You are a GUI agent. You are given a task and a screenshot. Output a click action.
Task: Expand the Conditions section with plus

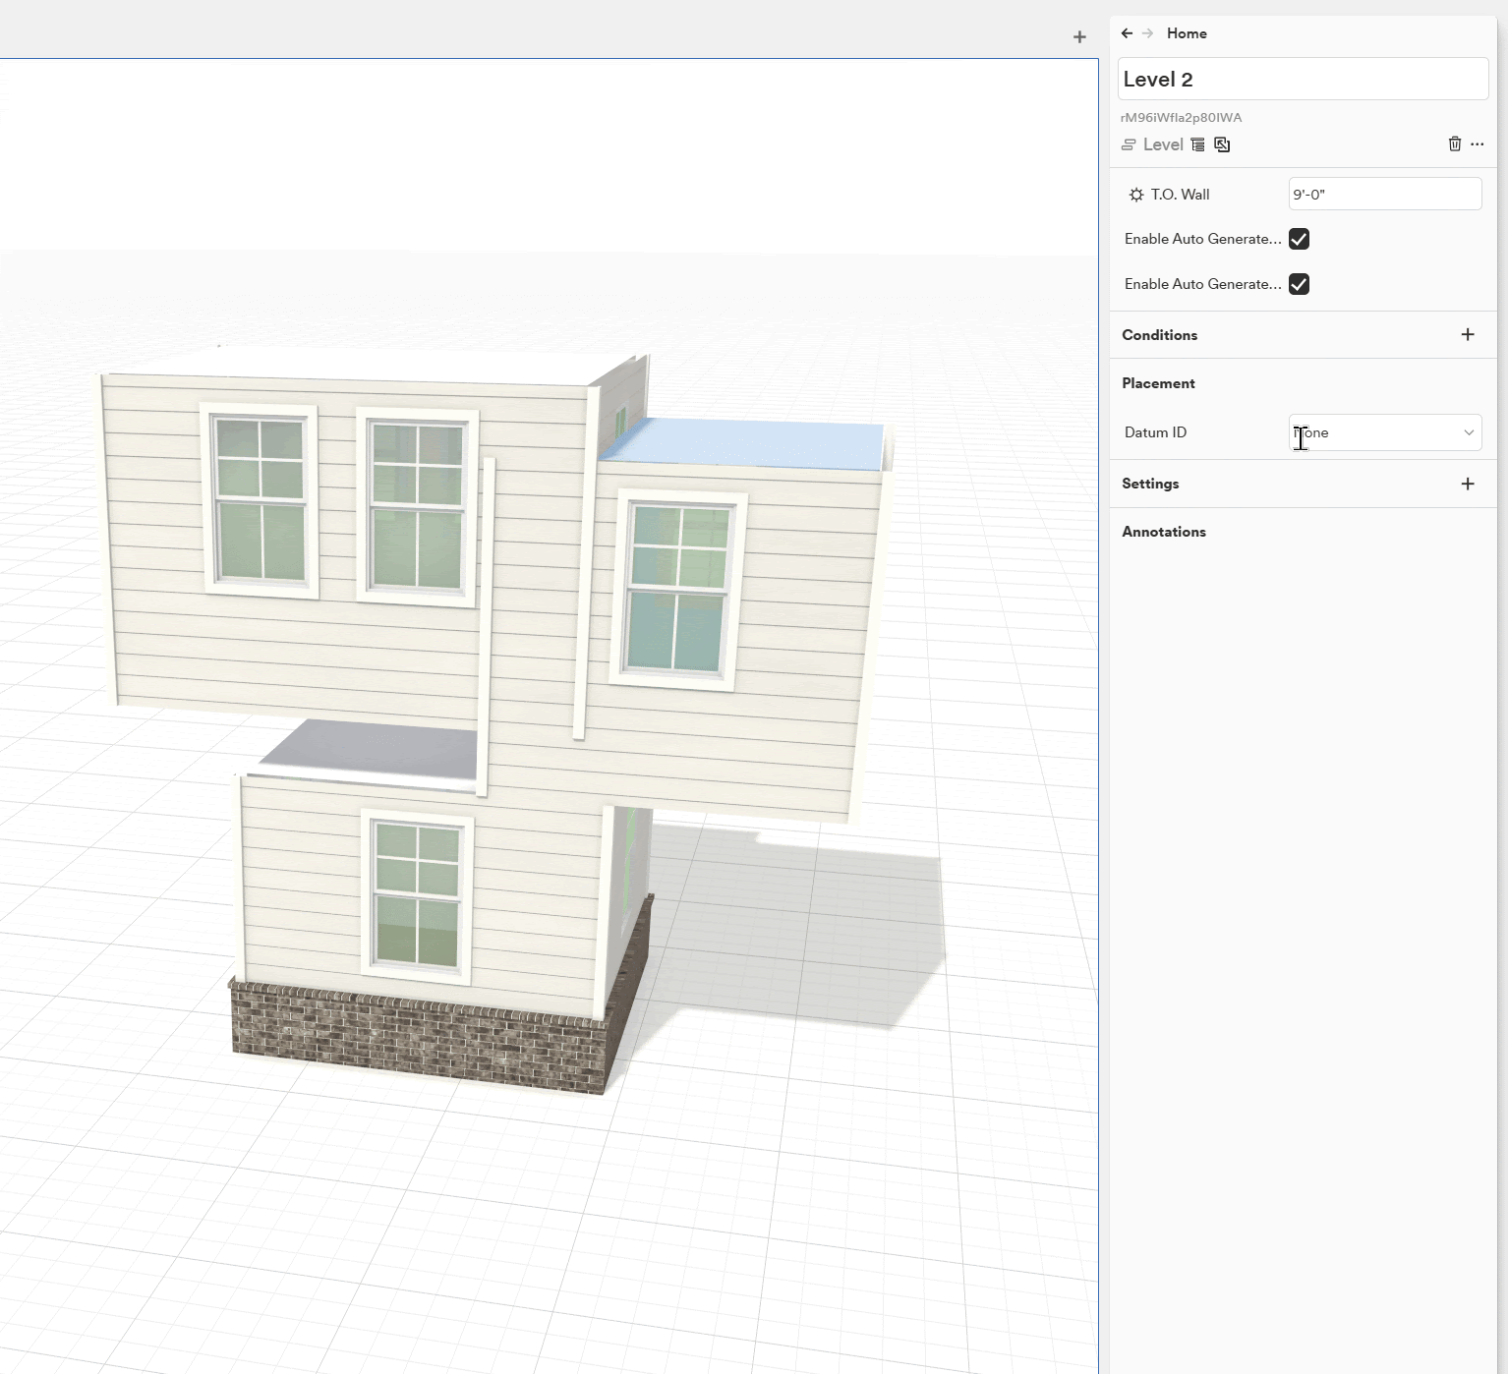point(1468,335)
